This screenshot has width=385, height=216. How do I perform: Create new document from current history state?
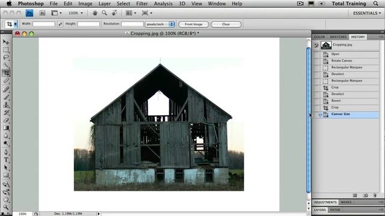click(355, 196)
